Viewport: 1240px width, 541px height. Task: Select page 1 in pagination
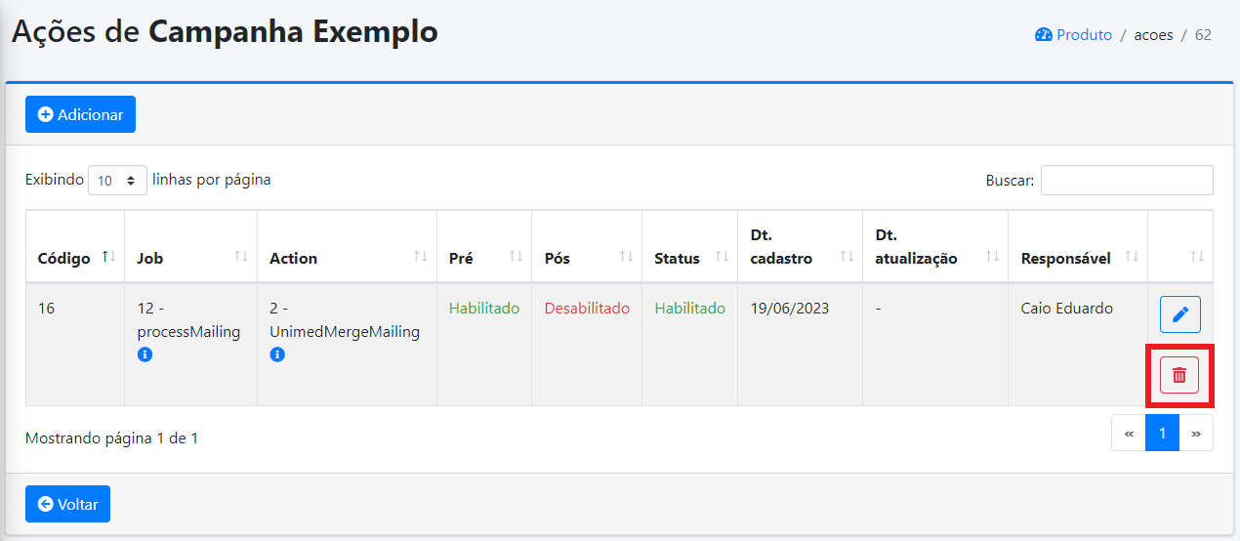(1162, 433)
